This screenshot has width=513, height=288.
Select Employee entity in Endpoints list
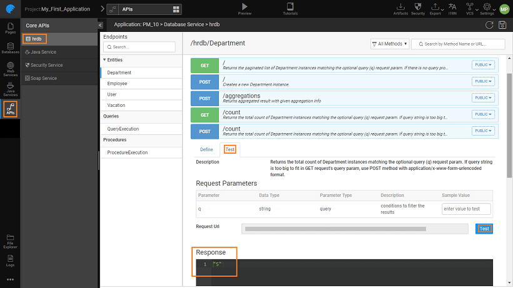[x=117, y=83]
